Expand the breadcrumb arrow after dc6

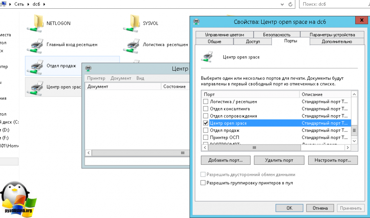(44, 4)
